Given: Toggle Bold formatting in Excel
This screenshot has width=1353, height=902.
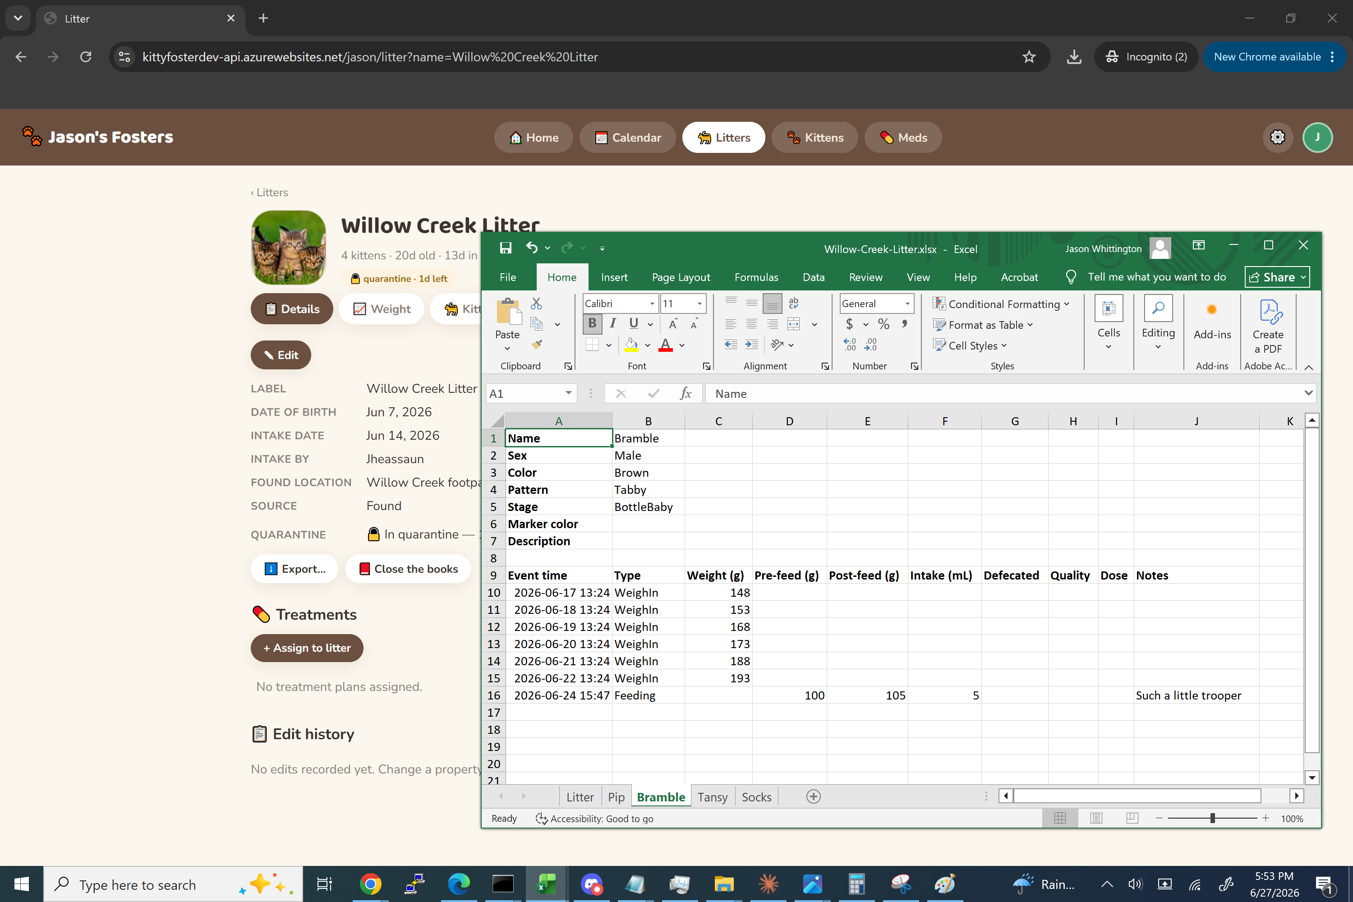Looking at the screenshot, I should (x=592, y=324).
